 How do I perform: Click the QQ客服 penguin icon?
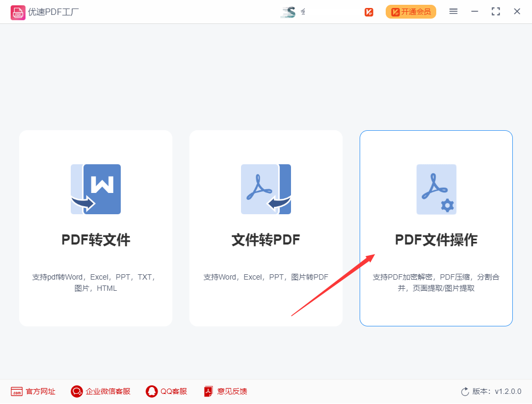click(x=152, y=391)
